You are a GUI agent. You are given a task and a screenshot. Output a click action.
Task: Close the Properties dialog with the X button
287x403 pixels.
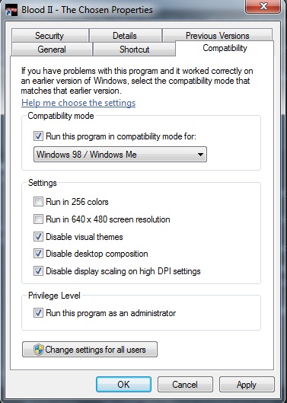click(x=263, y=6)
